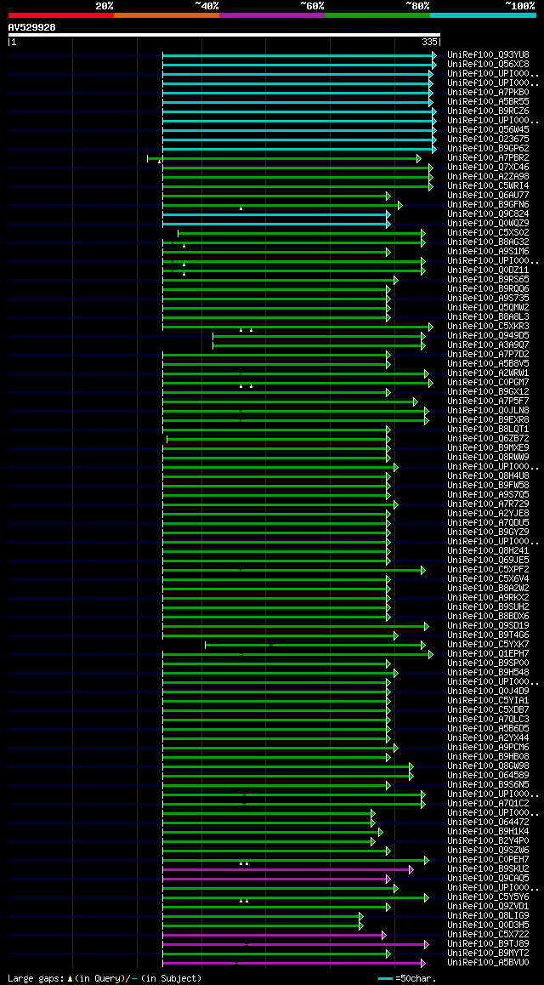The height and width of the screenshot is (985, 544).
Task: Click the cyan alignment bar of UniRef100_Q93YU8
Action: [299, 56]
